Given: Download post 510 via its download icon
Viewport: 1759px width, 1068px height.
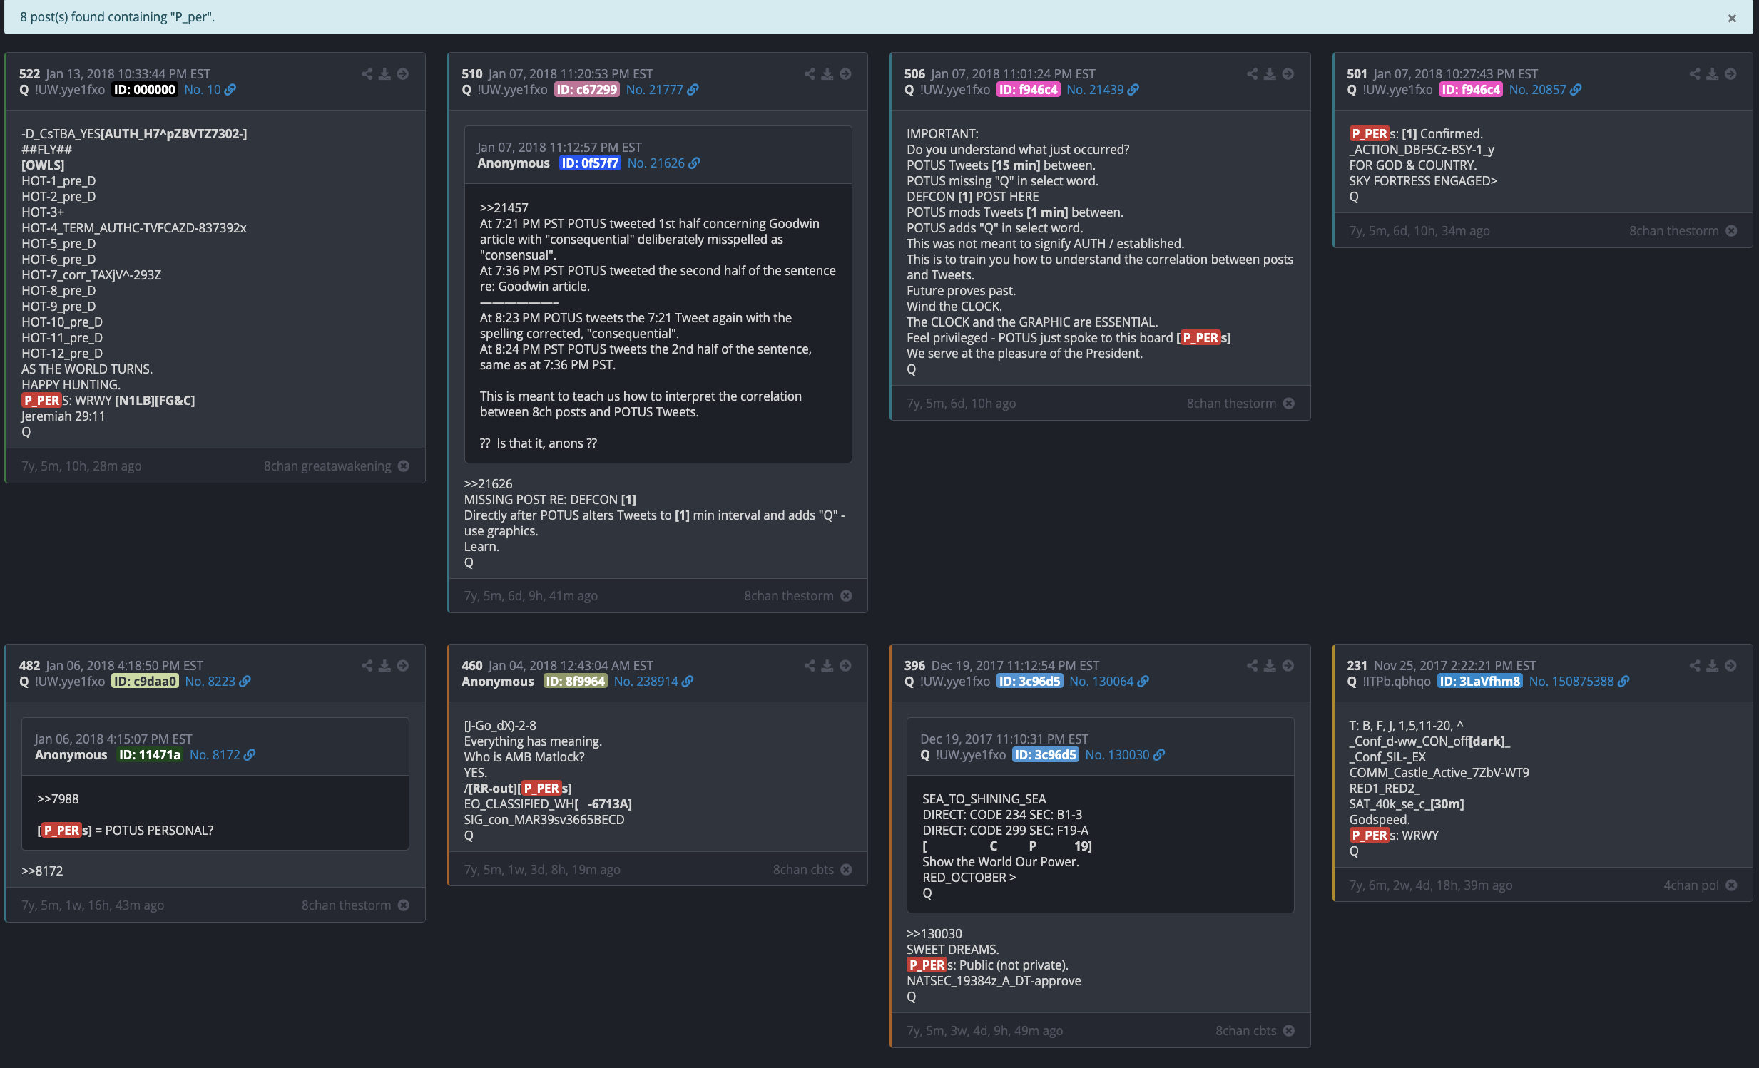Looking at the screenshot, I should click(x=827, y=74).
